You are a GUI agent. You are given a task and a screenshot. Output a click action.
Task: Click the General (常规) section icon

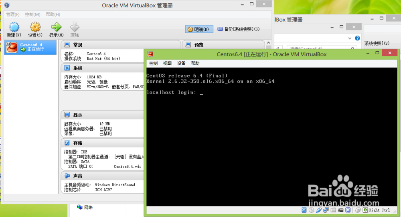click(x=67, y=45)
